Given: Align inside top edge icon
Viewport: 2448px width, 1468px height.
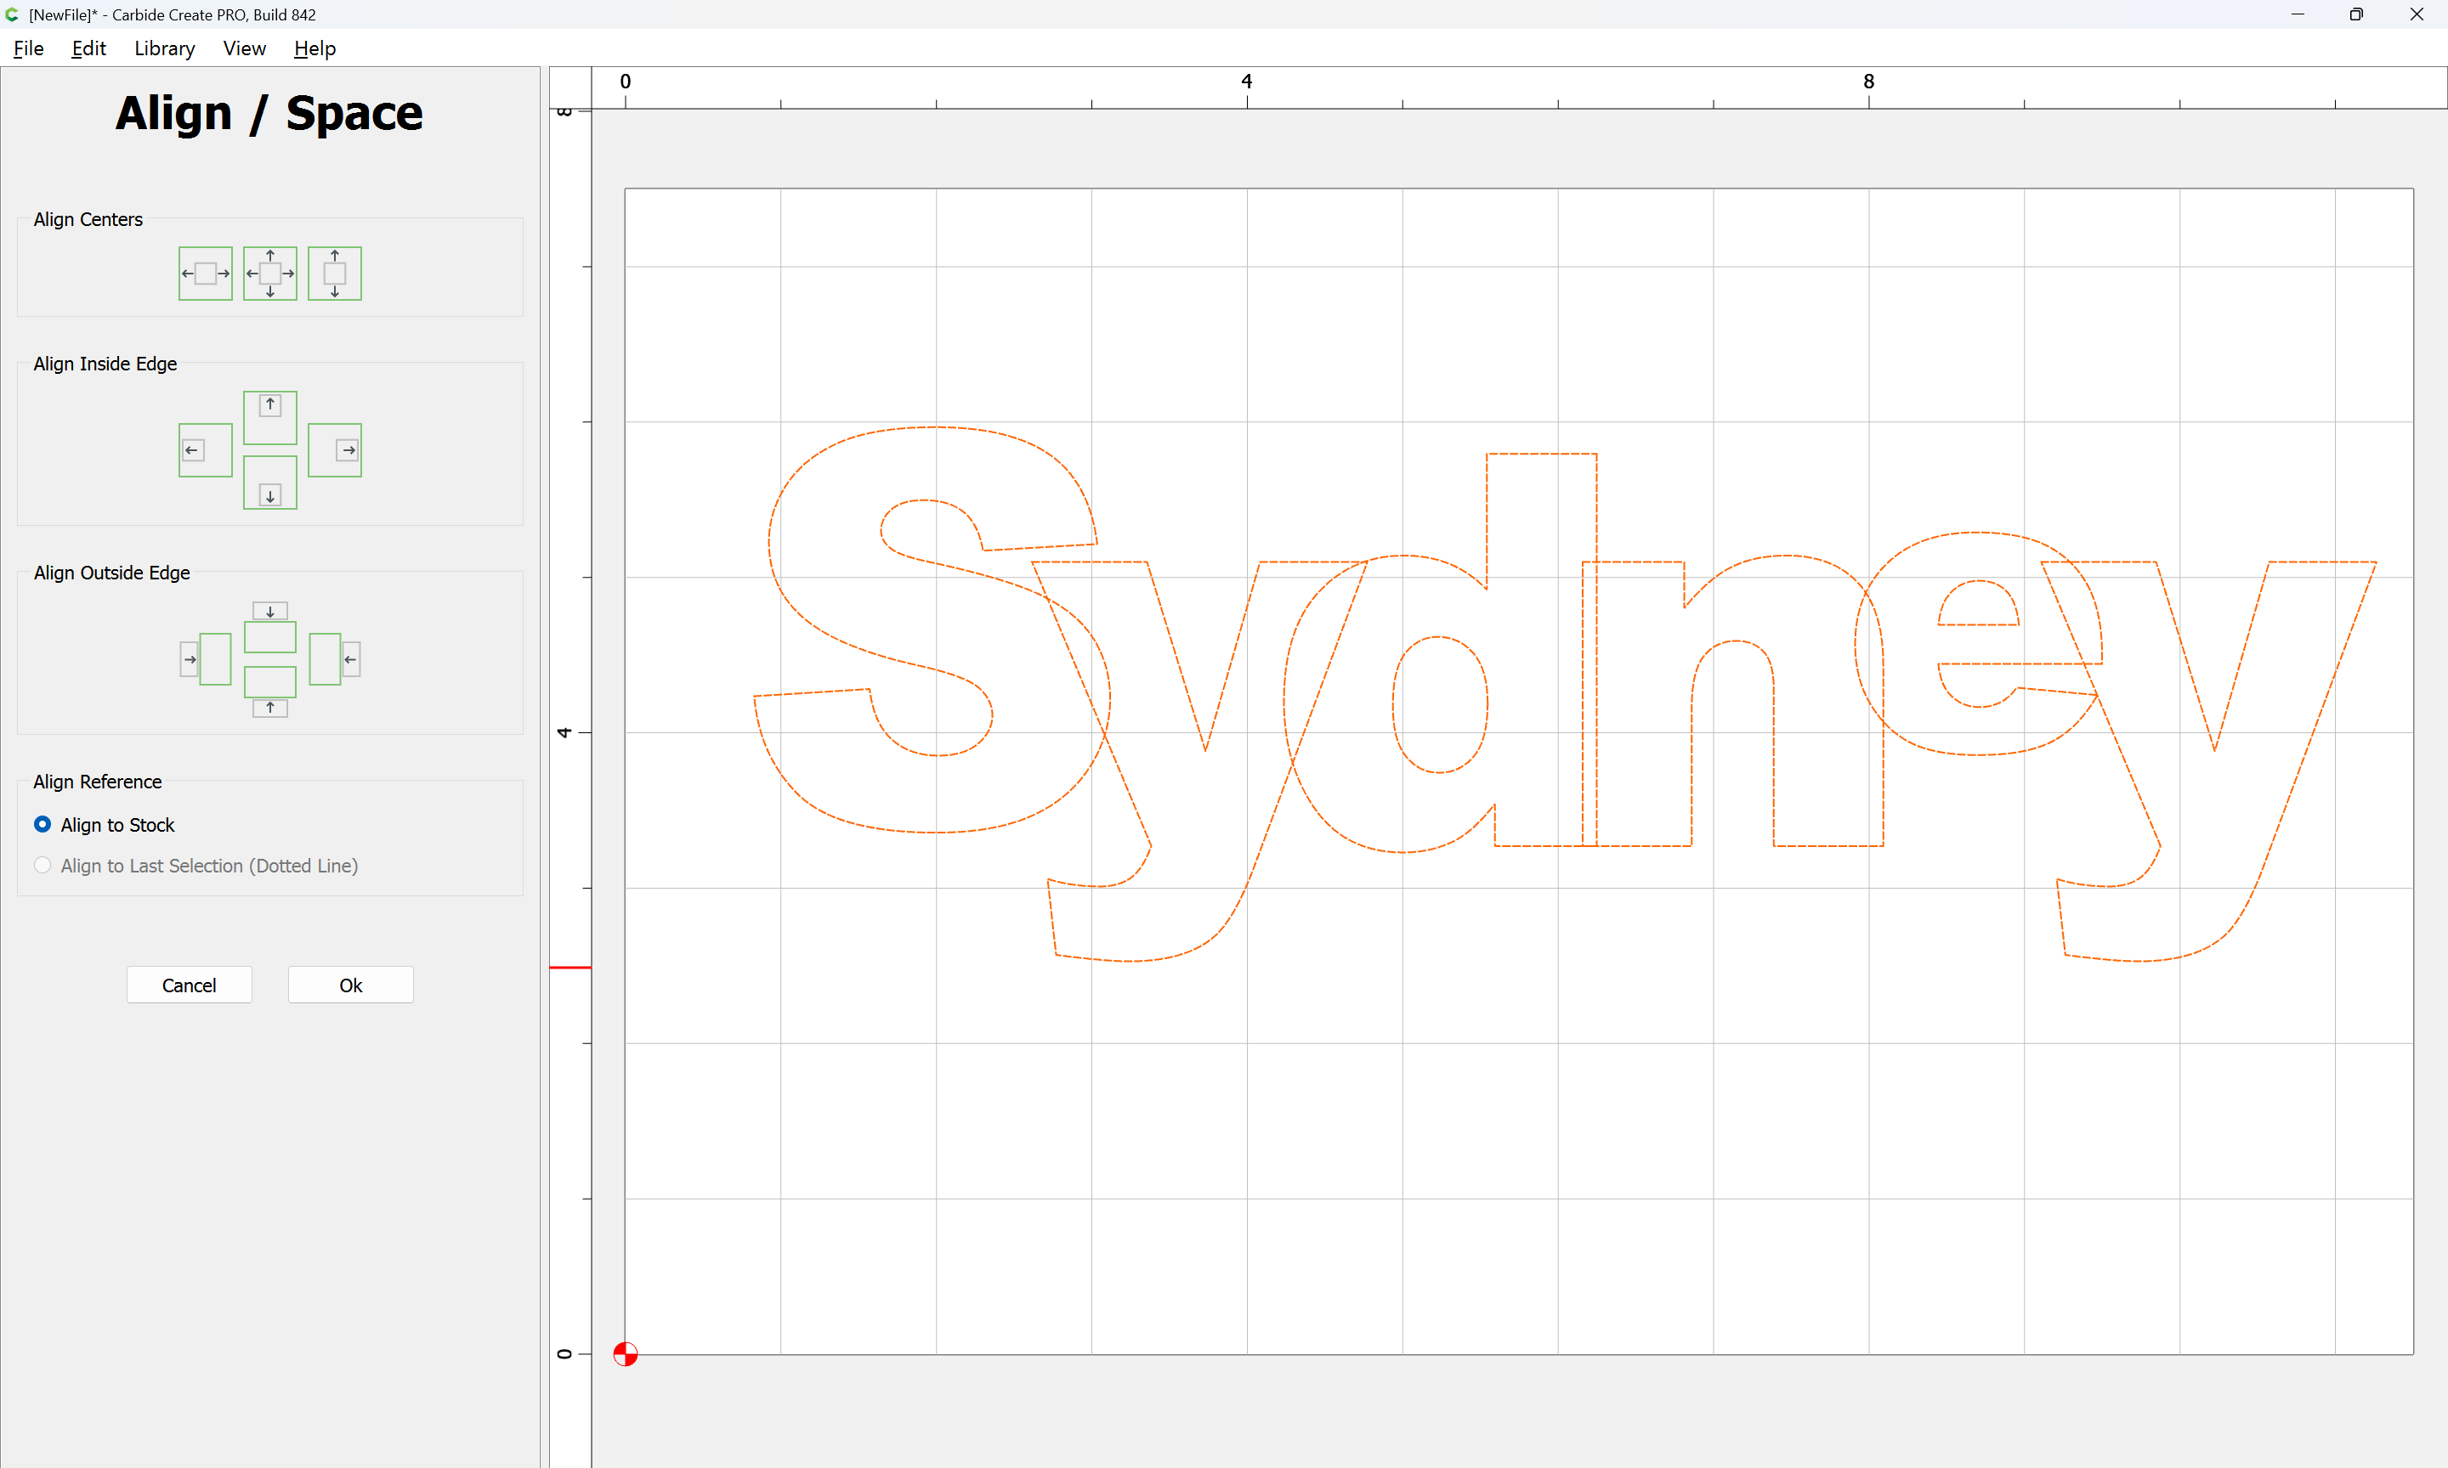Looking at the screenshot, I should [270, 416].
